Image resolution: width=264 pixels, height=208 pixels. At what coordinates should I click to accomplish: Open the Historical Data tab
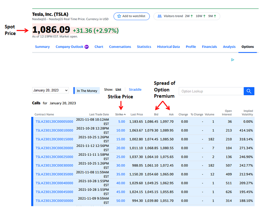[x=168, y=47]
